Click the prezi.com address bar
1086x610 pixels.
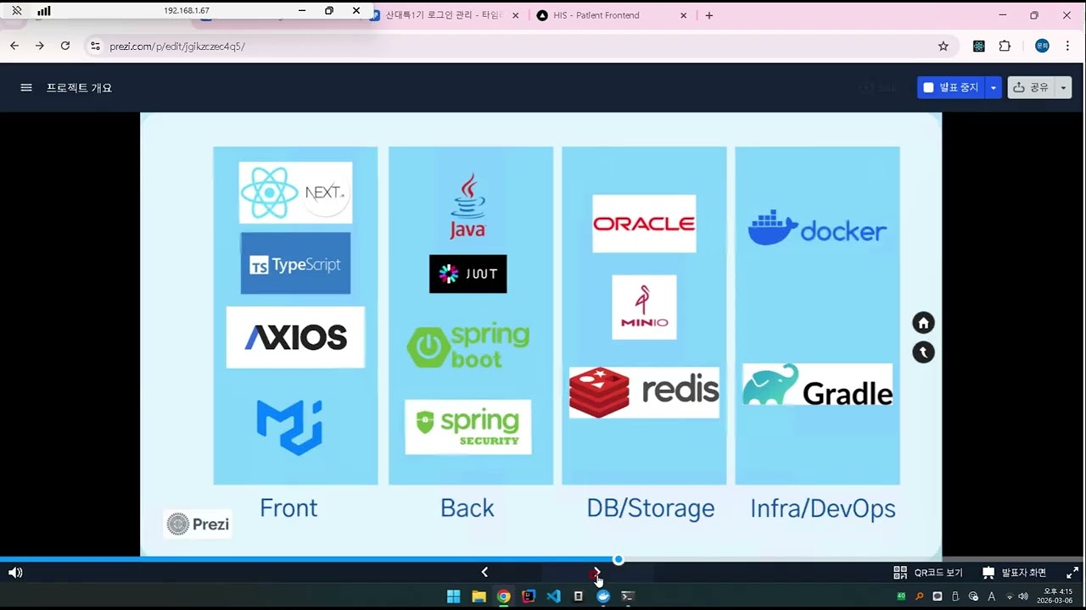click(522, 46)
